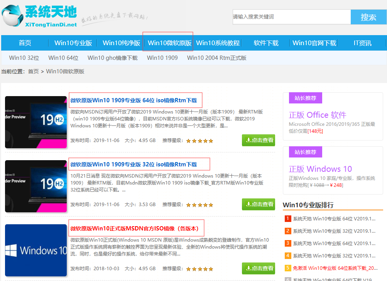Go to the Win10 32位 sub-link
This screenshot has height=281, width=387.
point(24,58)
